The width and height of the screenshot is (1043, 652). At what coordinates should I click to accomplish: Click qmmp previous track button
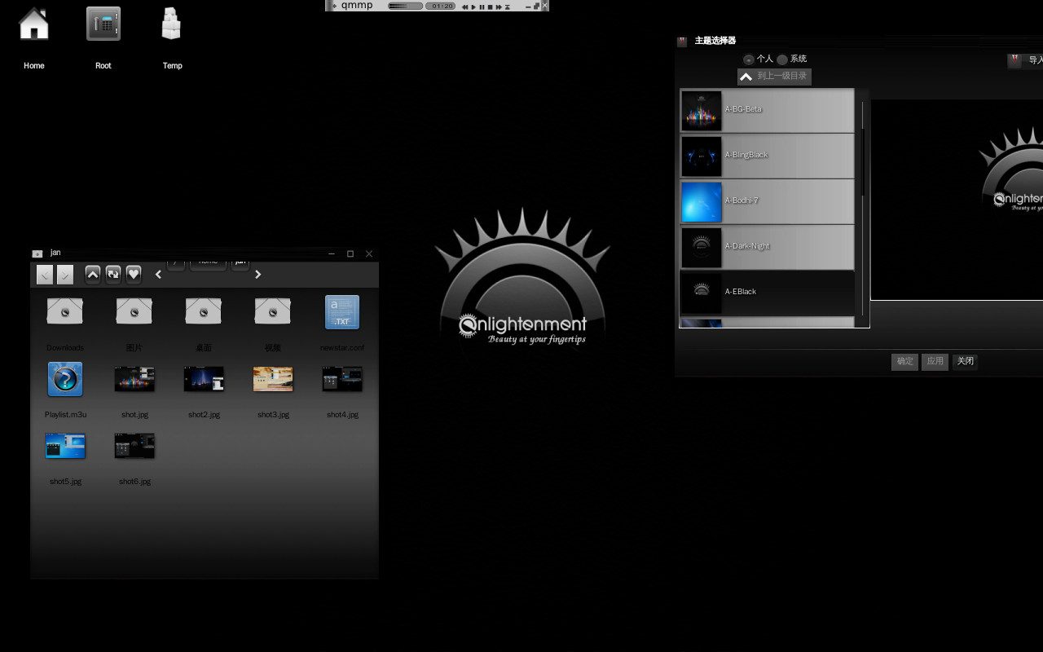tap(464, 7)
